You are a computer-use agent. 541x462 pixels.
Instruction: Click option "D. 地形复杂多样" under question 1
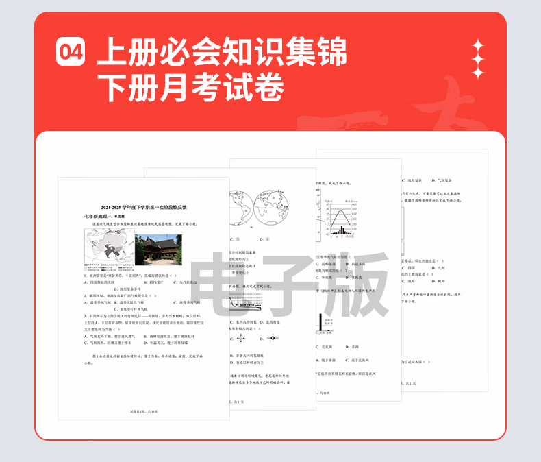coord(127,289)
